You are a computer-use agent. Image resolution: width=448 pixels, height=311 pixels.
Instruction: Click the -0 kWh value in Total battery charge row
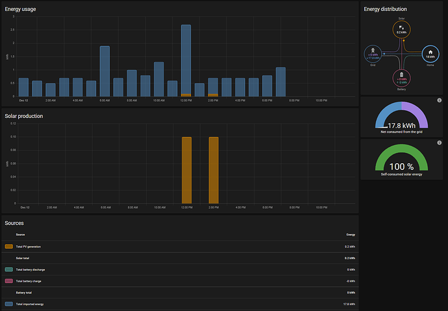click(x=351, y=281)
